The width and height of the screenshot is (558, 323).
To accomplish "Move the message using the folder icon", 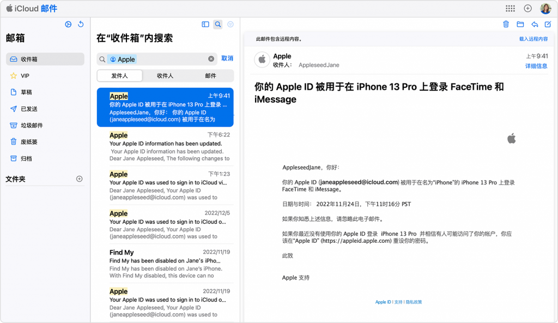I will click(520, 24).
